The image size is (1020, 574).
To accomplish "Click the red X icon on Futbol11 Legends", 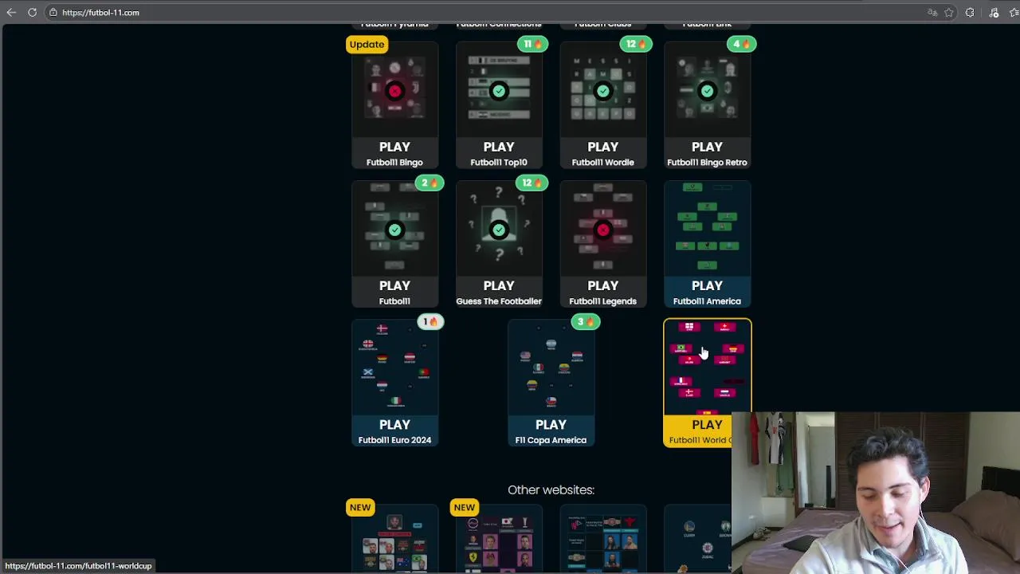I will click(x=603, y=230).
